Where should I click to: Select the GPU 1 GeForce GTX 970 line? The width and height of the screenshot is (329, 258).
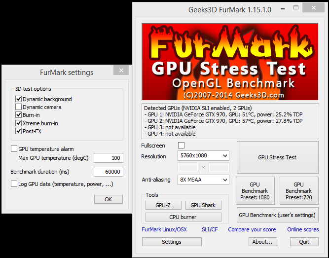coord(223,114)
